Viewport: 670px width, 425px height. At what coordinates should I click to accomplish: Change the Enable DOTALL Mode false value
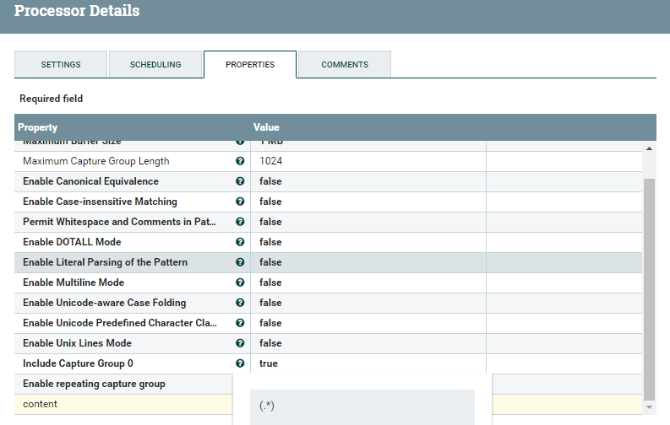click(x=368, y=242)
